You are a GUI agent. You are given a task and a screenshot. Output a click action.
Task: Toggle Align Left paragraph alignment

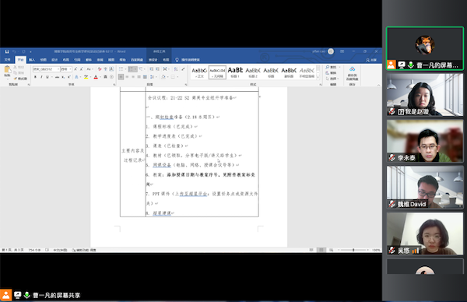[121, 77]
